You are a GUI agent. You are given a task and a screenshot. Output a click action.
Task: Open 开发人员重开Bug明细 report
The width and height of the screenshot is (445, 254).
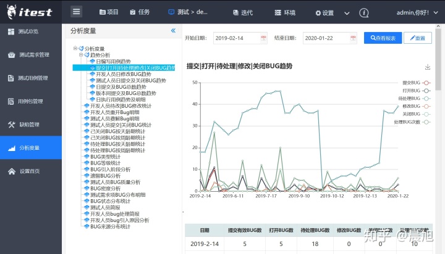[115, 112]
